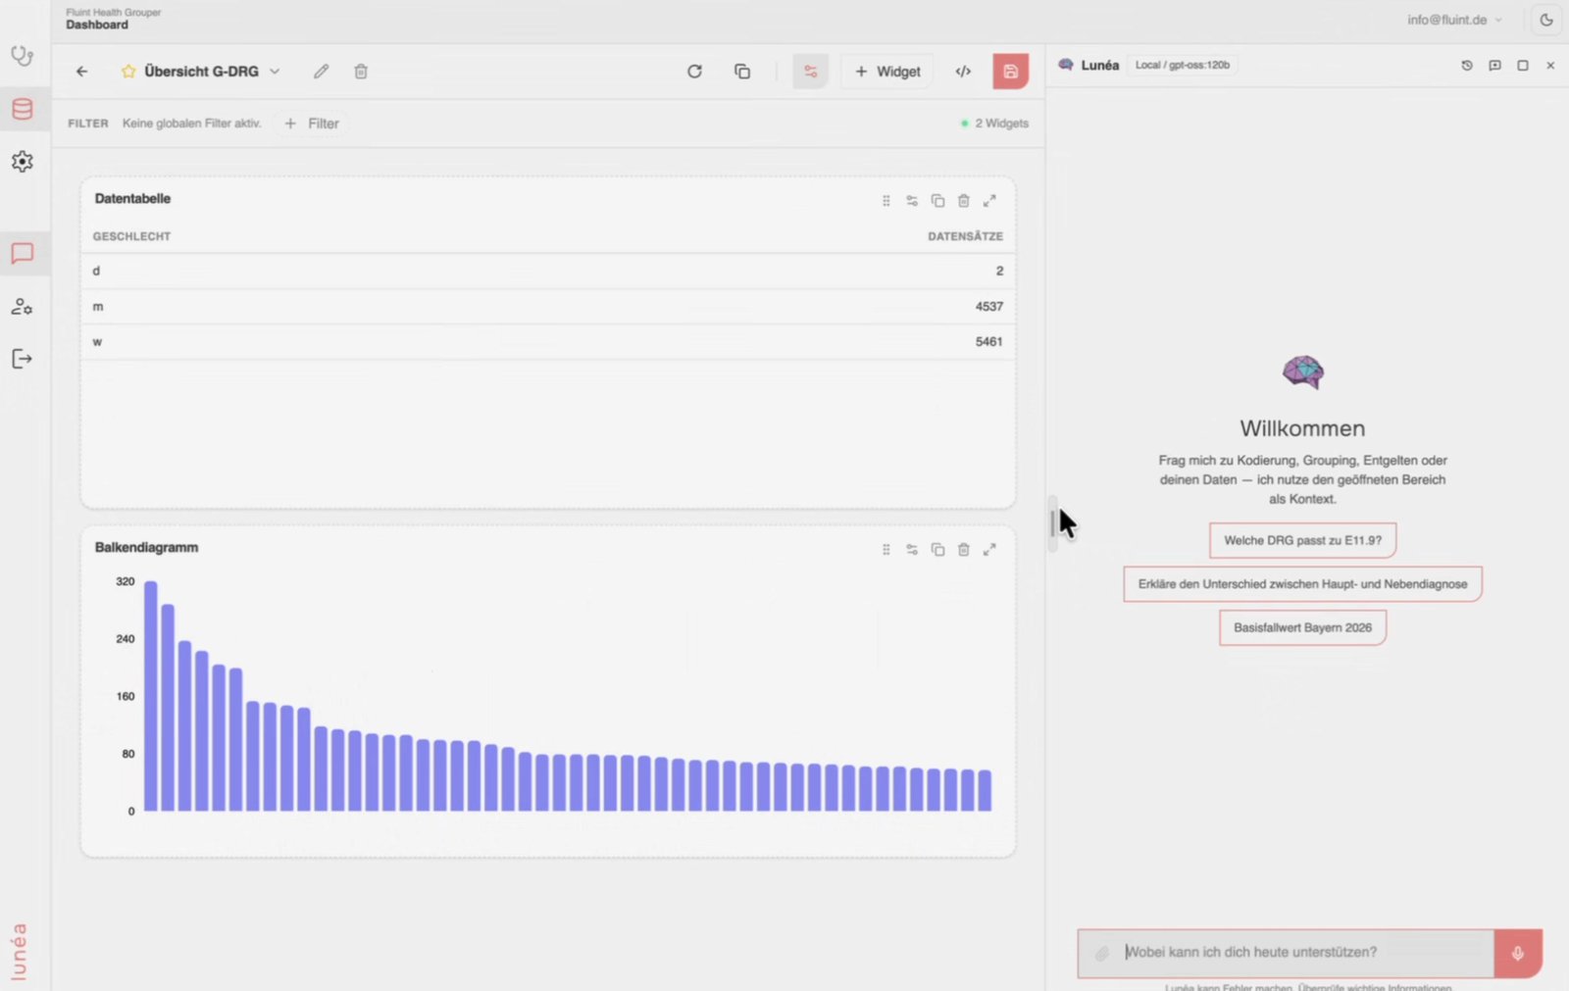The image size is (1569, 991).
Task: Open Datentabelle widget settings sliders
Action: [x=912, y=201]
